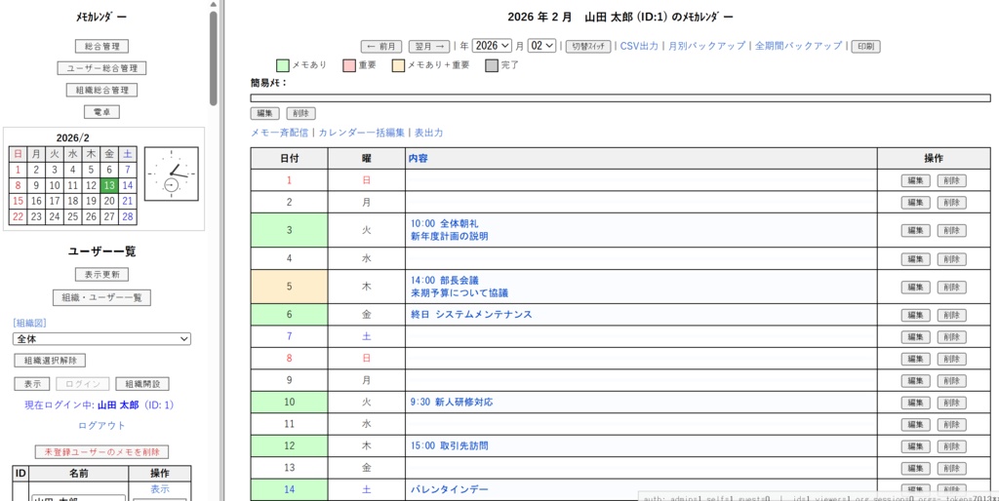Go to previous month with ← 前月

(381, 47)
